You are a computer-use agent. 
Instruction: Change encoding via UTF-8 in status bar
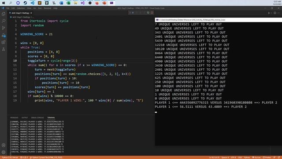point(233,158)
